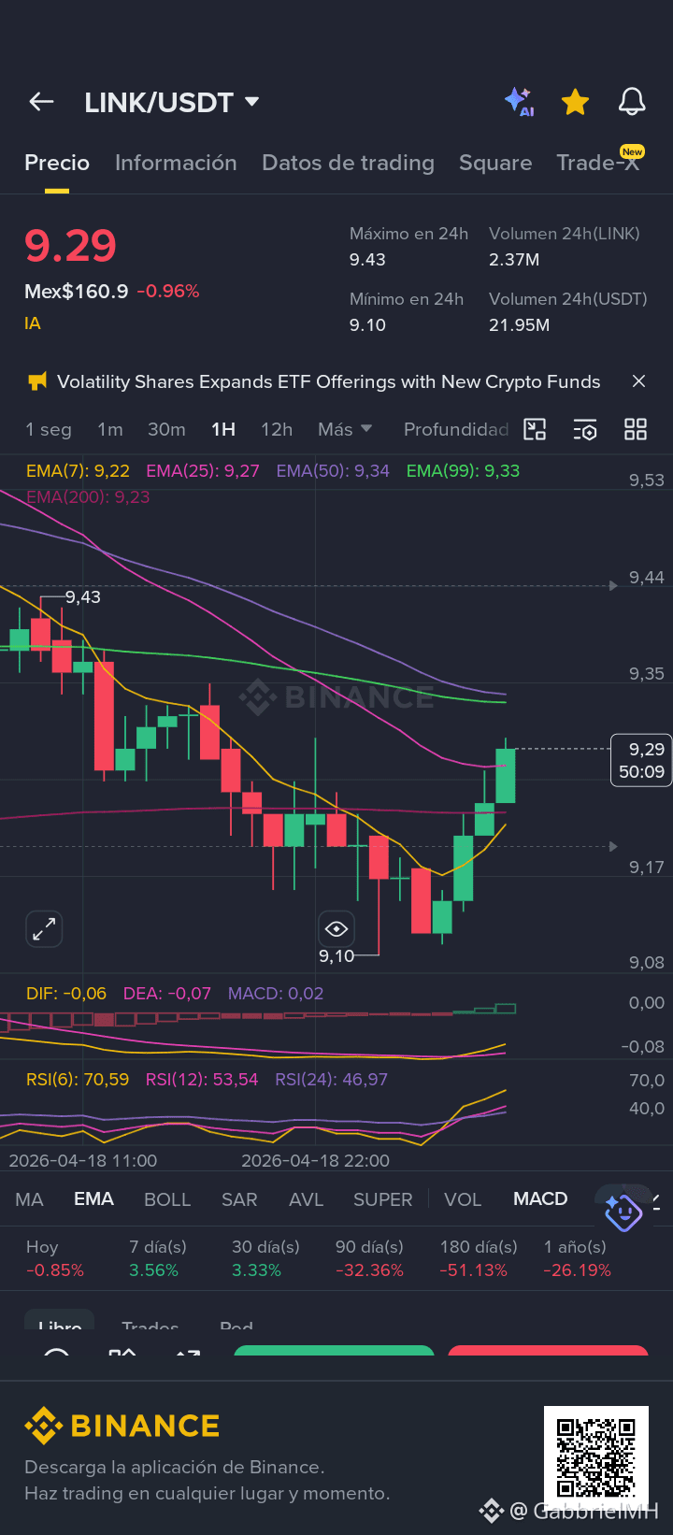Screen dimensions: 673x1535
Task: Expand chart to fullscreen with arrows icon
Action: pyautogui.click(x=44, y=929)
